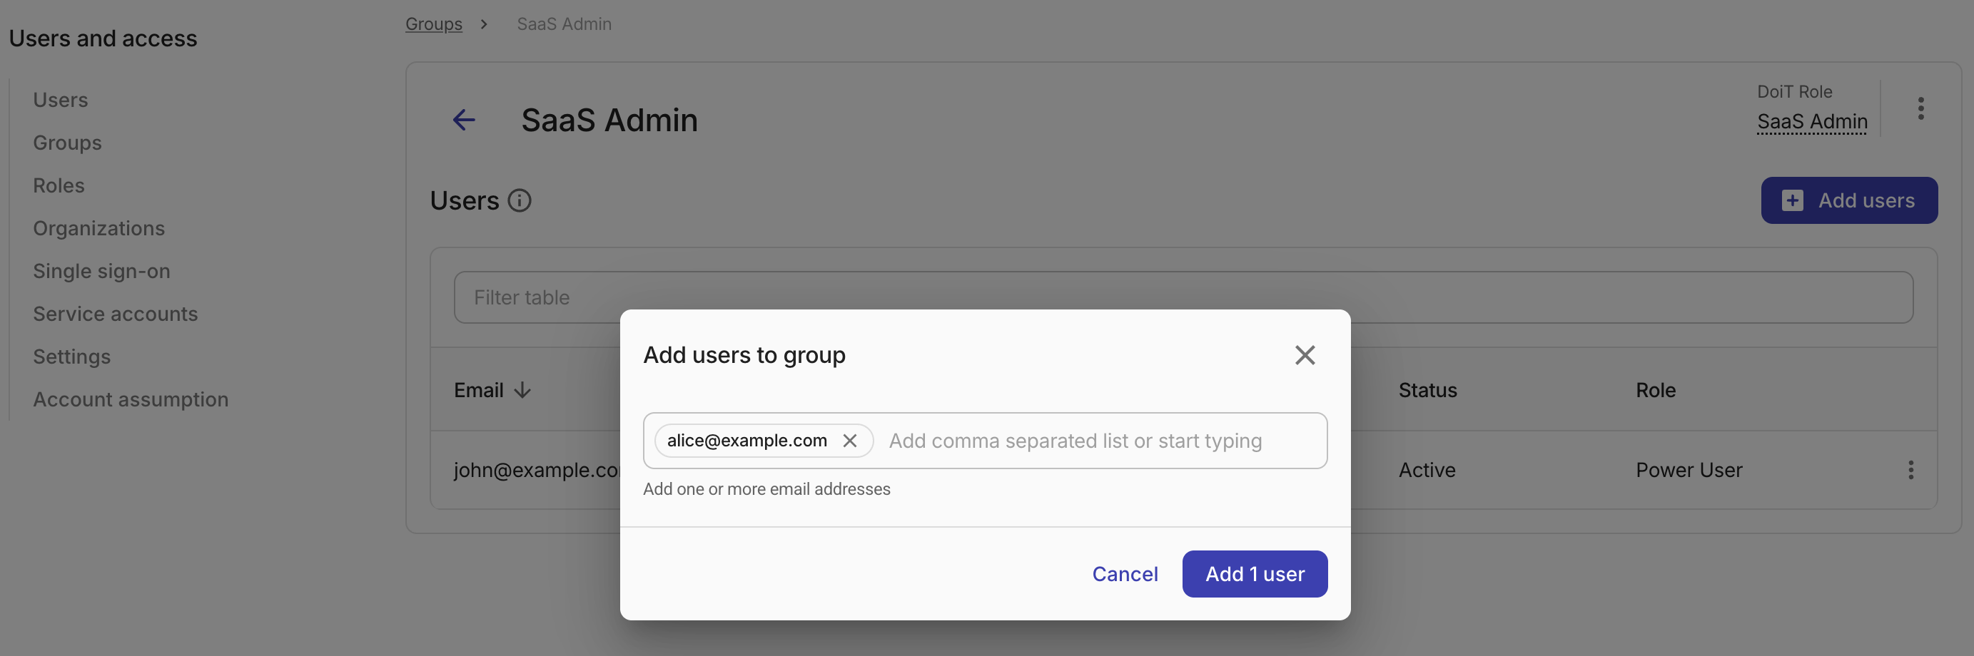This screenshot has width=1974, height=656.
Task: Open Settings in the sidebar
Action: [72, 357]
